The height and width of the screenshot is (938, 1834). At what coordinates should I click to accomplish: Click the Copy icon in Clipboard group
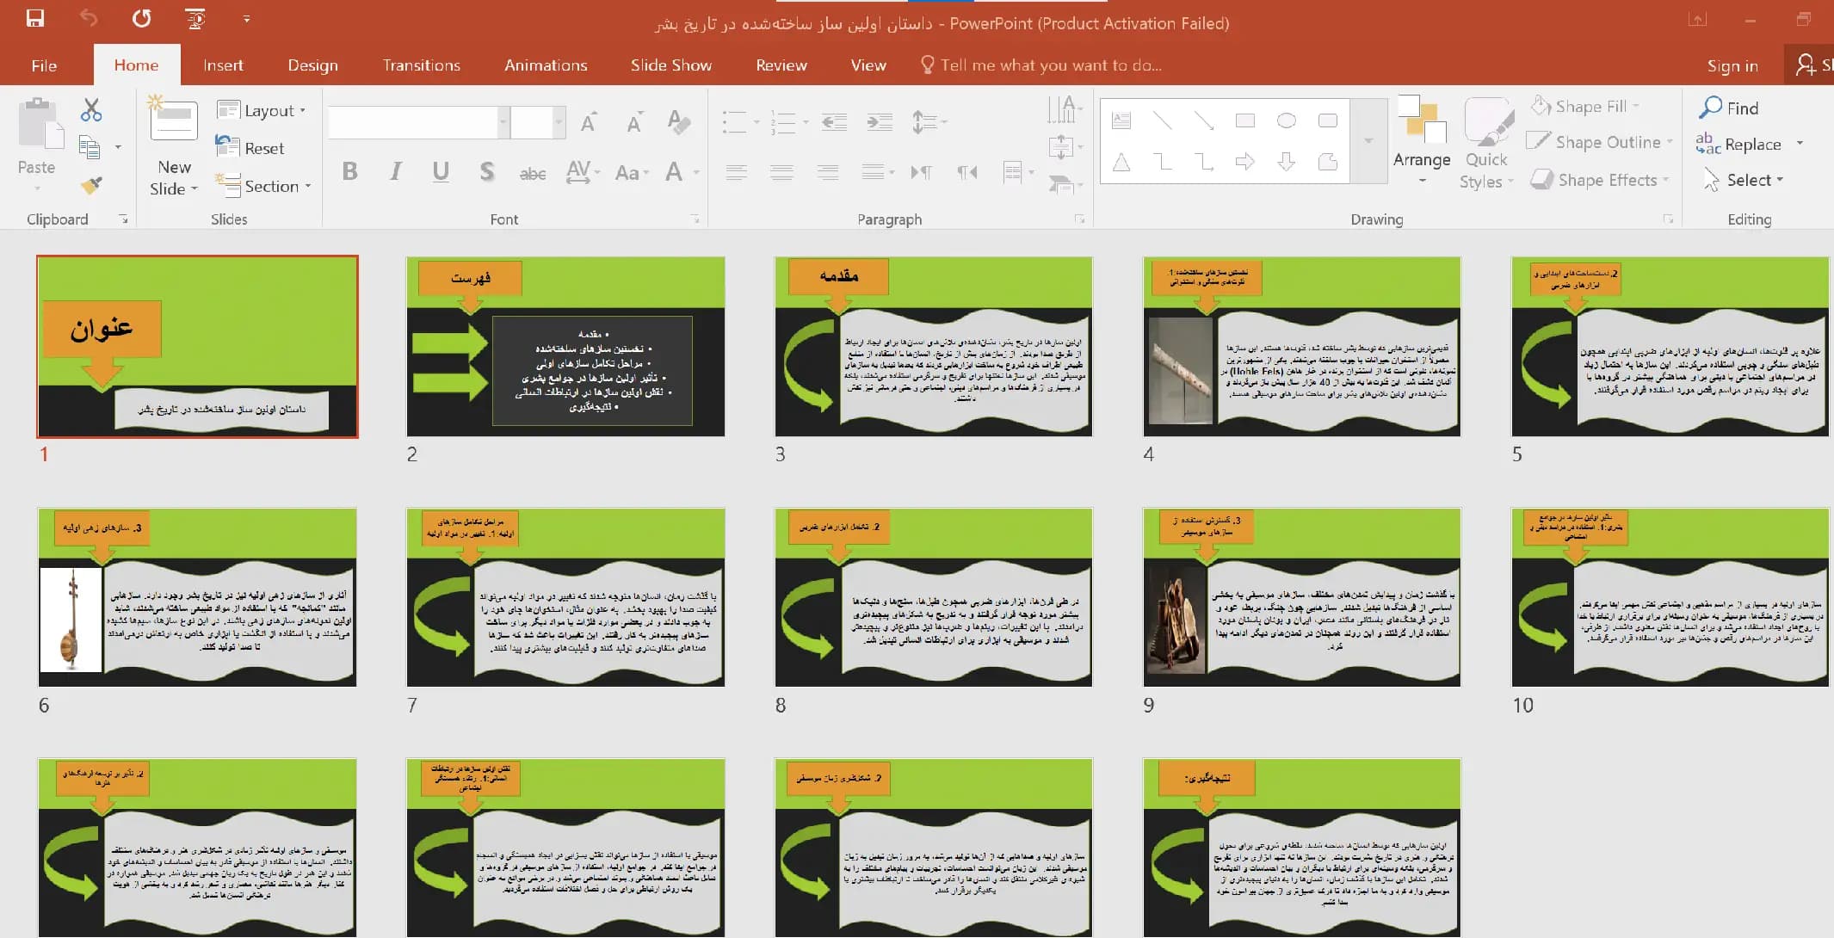[x=90, y=147]
